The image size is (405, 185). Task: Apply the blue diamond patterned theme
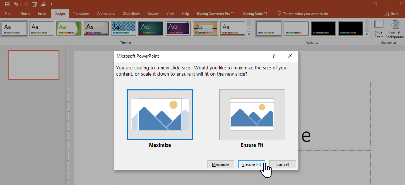click(x=123, y=28)
